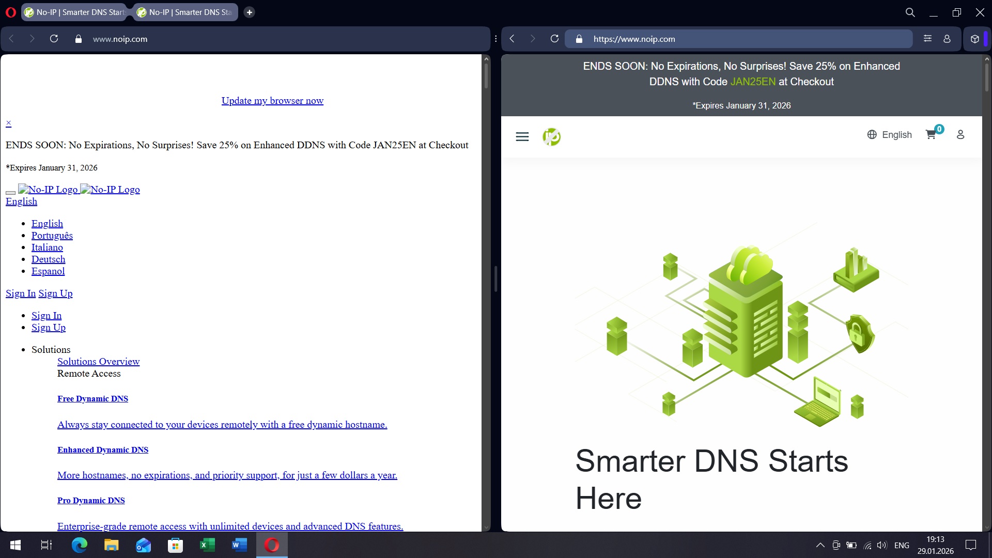Open the extensions cube icon
This screenshot has height=558, width=992.
(974, 39)
